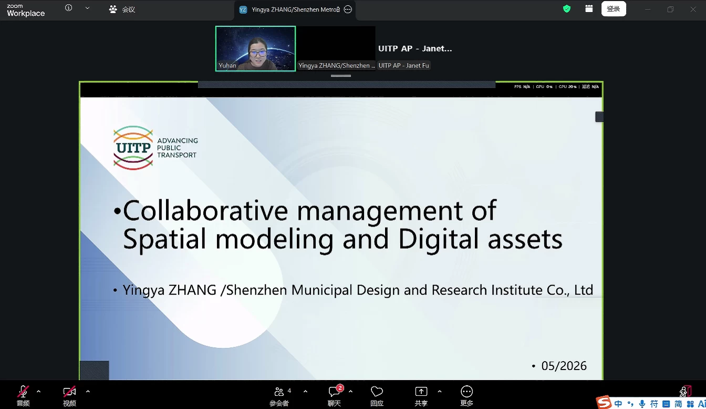Click the slide title 'Collaborative management of'
The width and height of the screenshot is (706, 409).
(309, 210)
